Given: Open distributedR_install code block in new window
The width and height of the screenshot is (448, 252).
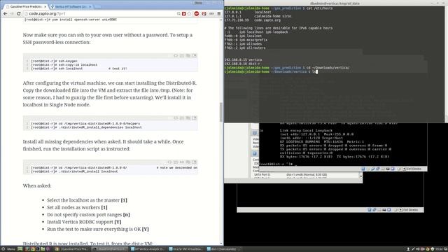Looking at the screenshot, I should click(x=195, y=162).
